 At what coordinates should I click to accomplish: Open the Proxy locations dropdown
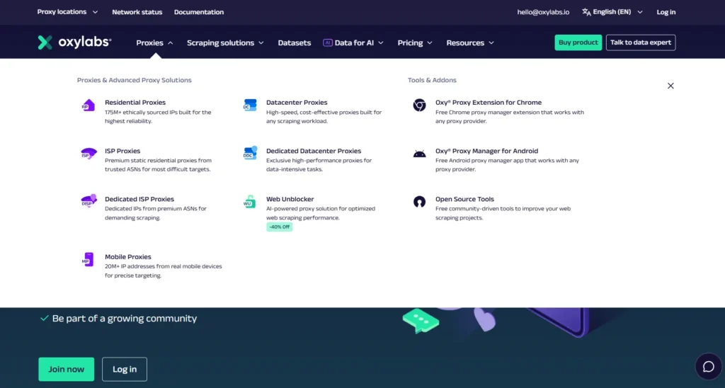[x=67, y=12]
